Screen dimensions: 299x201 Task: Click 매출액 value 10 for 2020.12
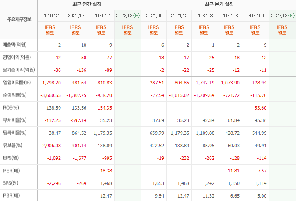[x=84, y=45]
